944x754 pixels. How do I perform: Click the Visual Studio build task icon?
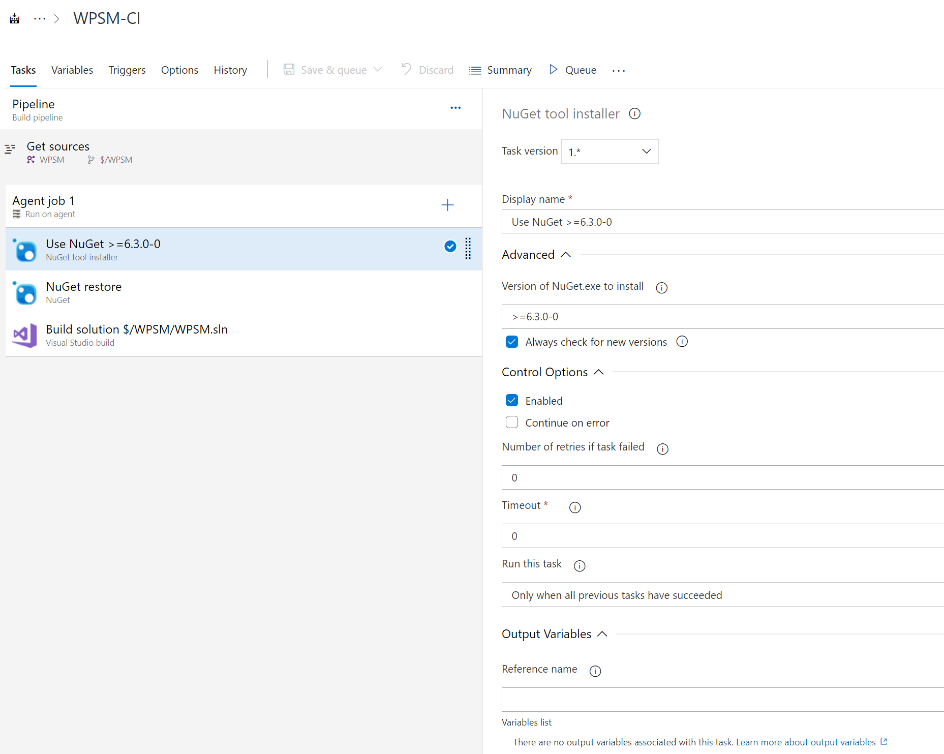(24, 335)
